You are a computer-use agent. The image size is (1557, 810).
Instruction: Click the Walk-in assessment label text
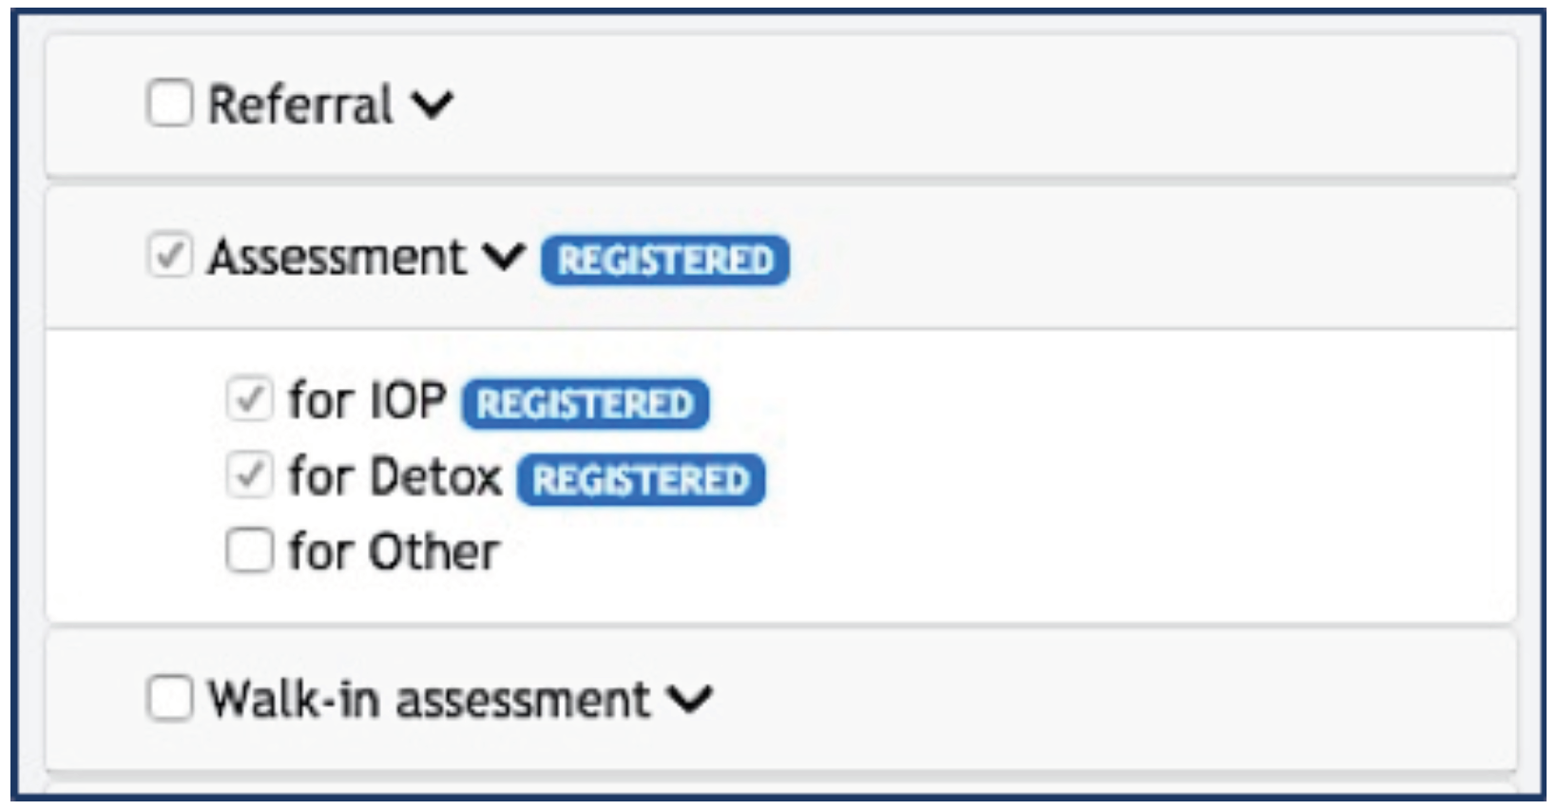[x=429, y=700]
